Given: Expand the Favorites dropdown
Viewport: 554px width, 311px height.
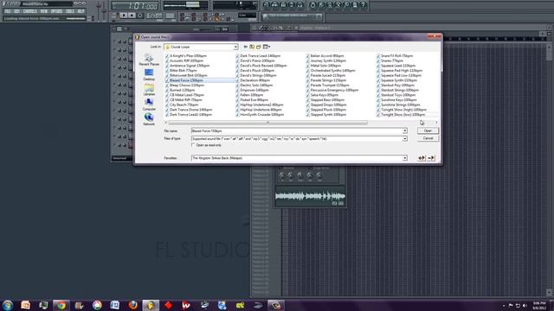Looking at the screenshot, I should pos(405,158).
